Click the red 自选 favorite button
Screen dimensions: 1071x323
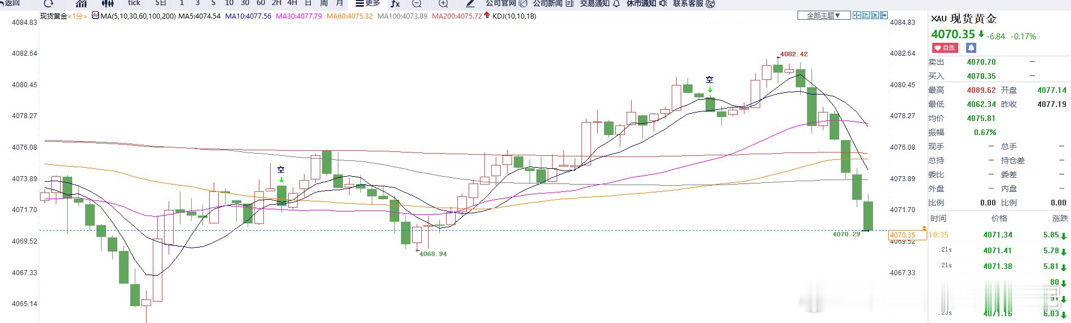coord(945,48)
